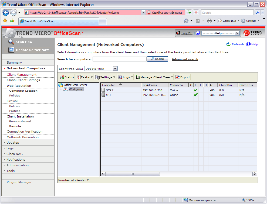Click the client list scroll right arrow
267x204 pixels.
point(255,174)
